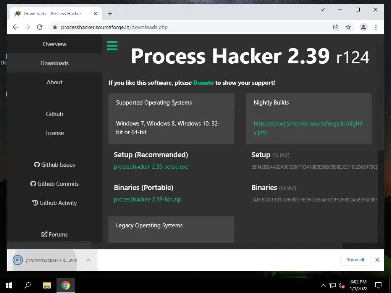Close the Downloads - Process Hacker tab
Viewport: 391px width, 293px height.
[95, 14]
